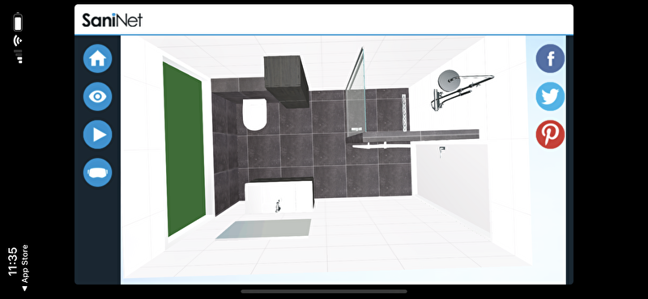Select the dark wall cabinet
The height and width of the screenshot is (299, 648).
(287, 82)
